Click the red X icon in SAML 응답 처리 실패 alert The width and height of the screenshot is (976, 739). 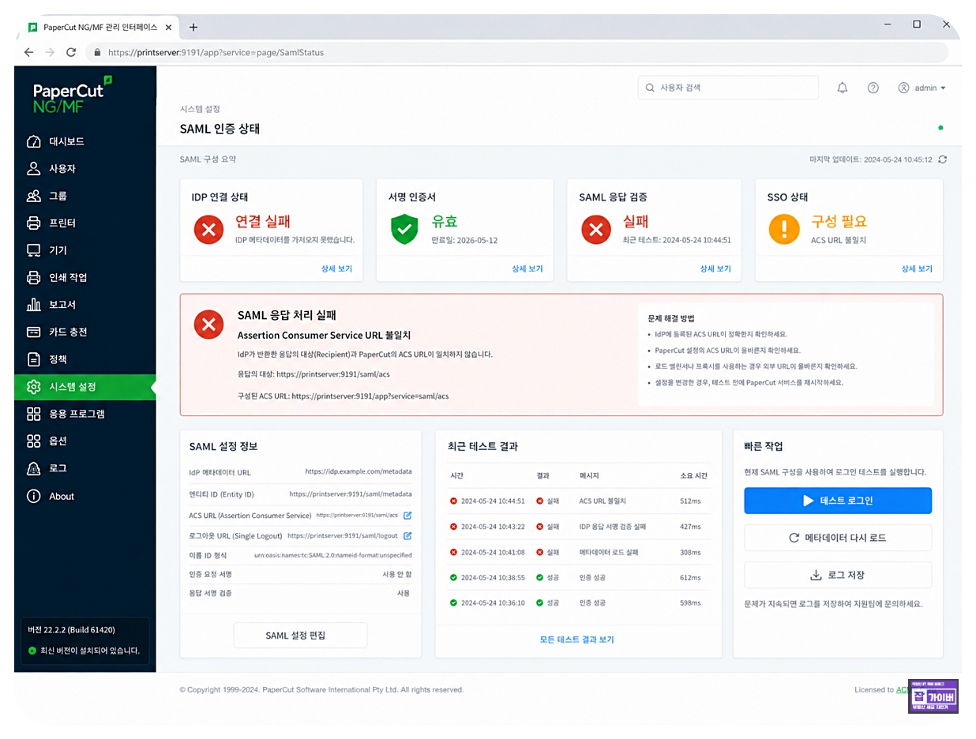click(209, 324)
